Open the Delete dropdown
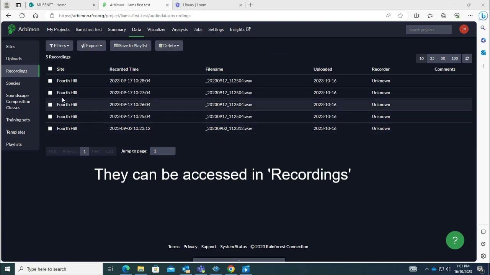Image resolution: width=490 pixels, height=275 pixels. pos(169,45)
